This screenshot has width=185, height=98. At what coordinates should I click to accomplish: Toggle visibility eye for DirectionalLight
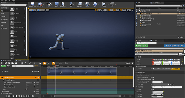click(x=136, y=15)
